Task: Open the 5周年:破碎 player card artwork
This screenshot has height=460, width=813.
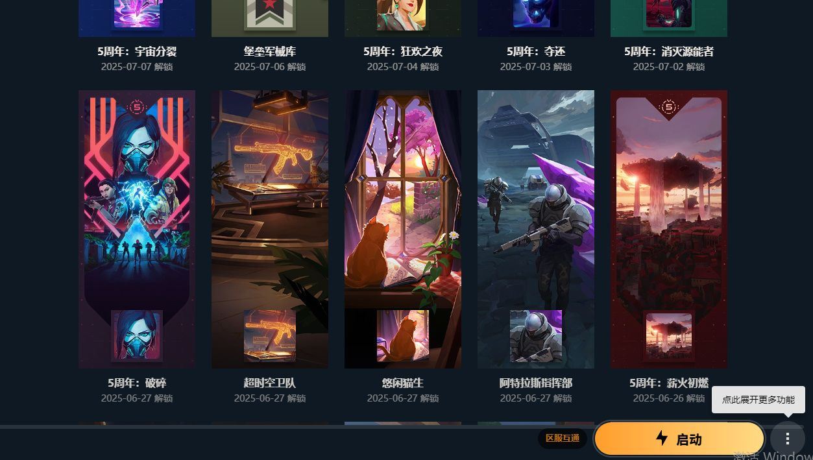Action: (137, 229)
